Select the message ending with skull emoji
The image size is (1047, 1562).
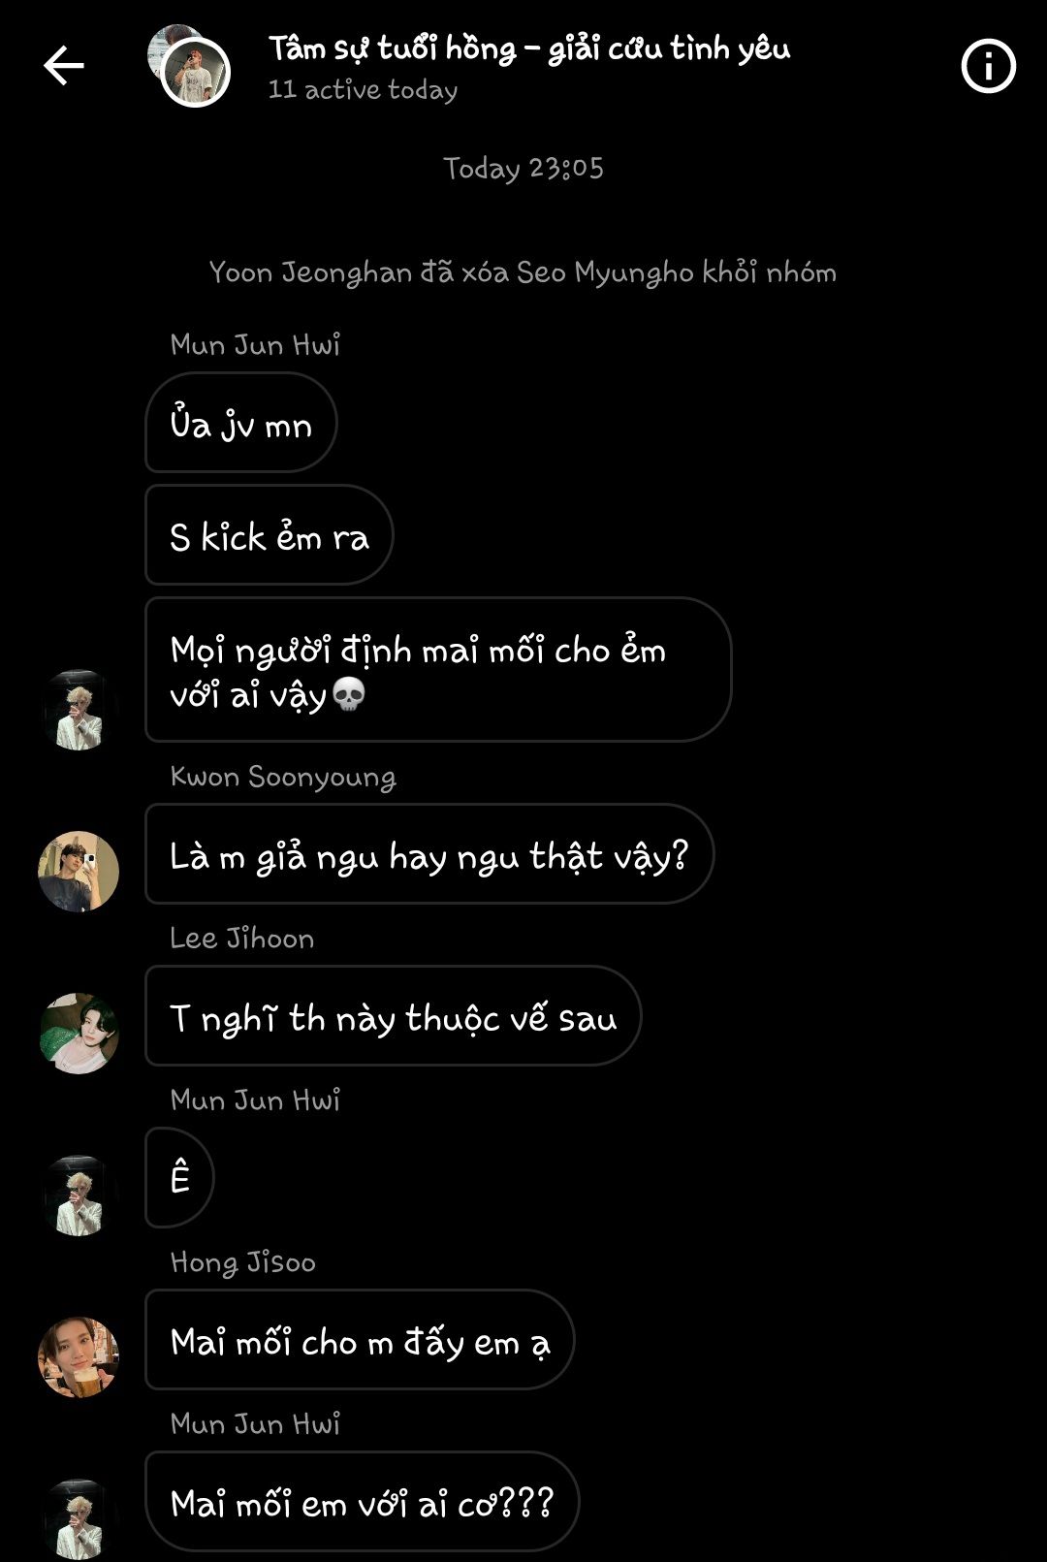[x=438, y=670]
